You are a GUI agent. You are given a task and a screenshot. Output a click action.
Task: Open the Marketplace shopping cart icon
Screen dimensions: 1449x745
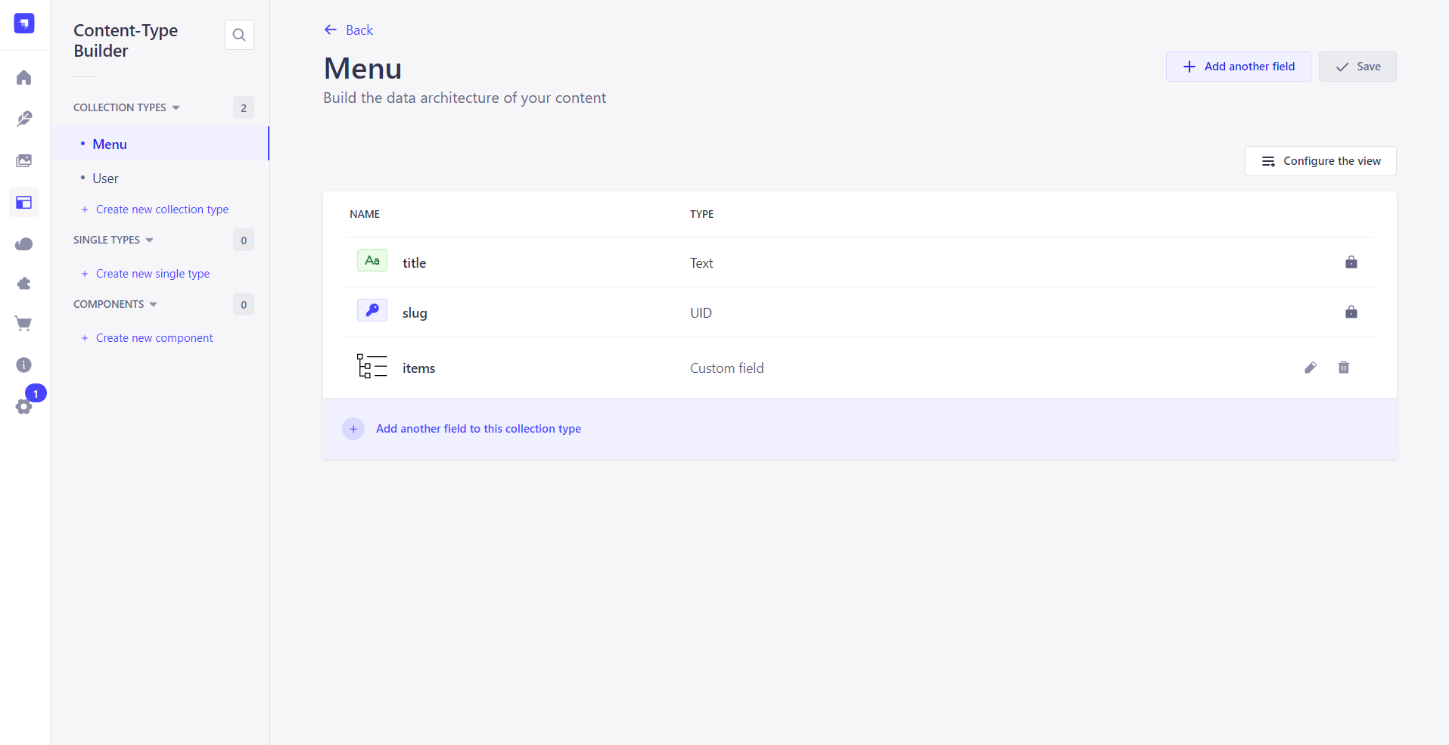[24, 324]
